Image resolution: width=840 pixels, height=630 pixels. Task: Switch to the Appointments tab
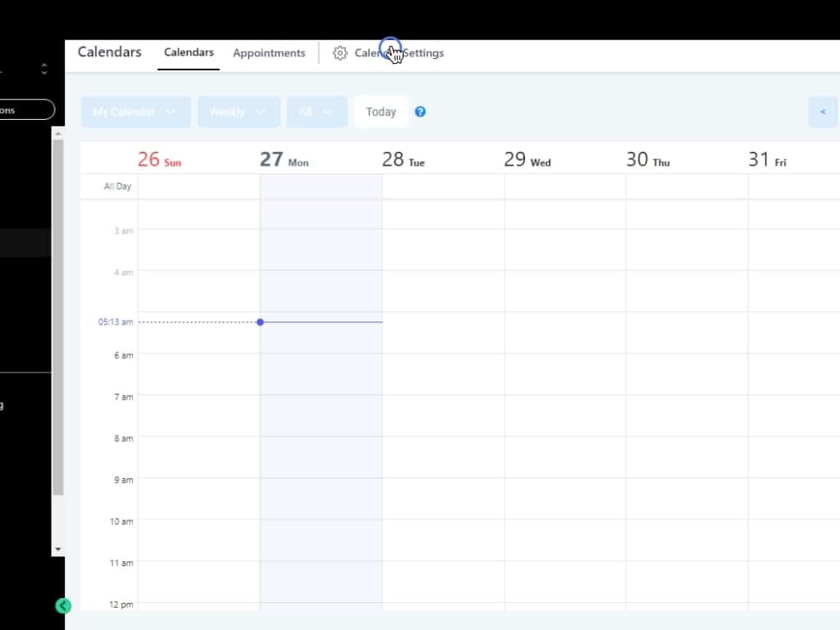click(x=269, y=53)
